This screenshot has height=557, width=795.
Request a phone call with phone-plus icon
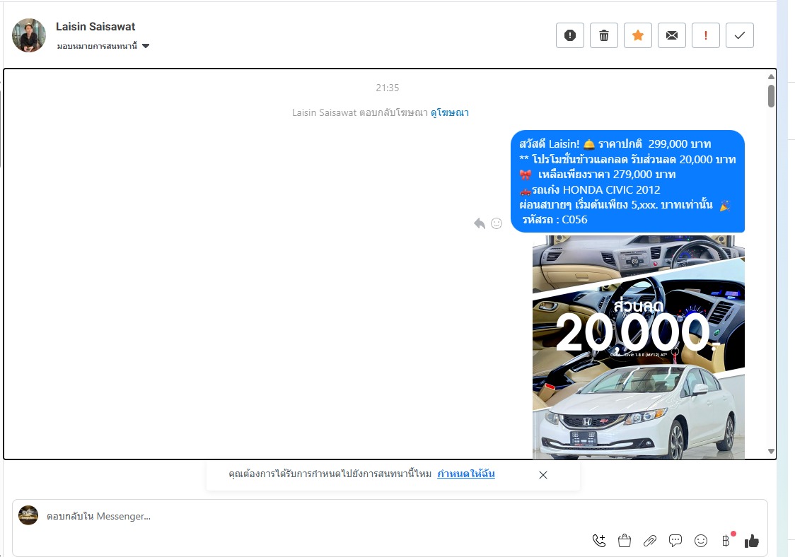(599, 541)
